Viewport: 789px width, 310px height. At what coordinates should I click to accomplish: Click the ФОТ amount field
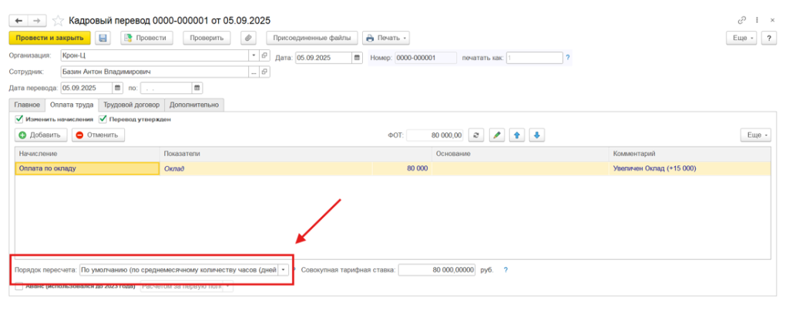click(435, 135)
